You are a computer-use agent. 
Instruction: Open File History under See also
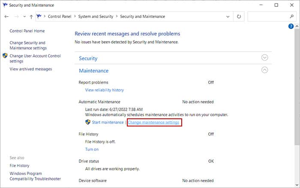[x=20, y=166]
